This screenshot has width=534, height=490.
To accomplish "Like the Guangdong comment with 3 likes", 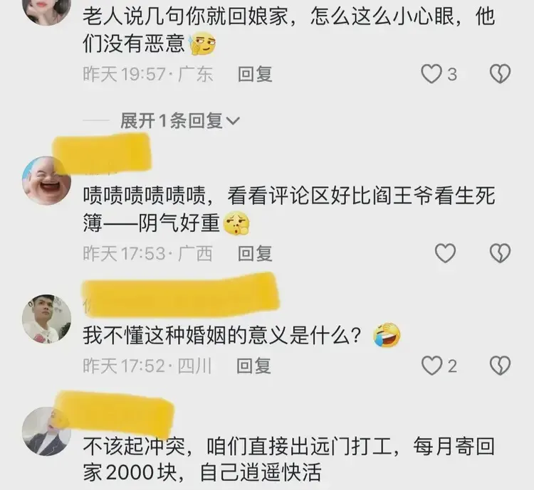I will click(431, 74).
